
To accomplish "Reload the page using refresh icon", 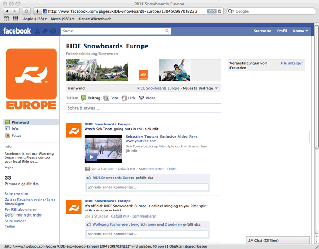I will 220,11.
